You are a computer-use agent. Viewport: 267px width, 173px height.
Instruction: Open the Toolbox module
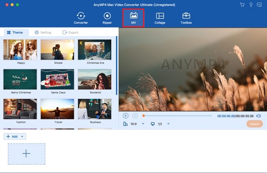tap(186, 18)
